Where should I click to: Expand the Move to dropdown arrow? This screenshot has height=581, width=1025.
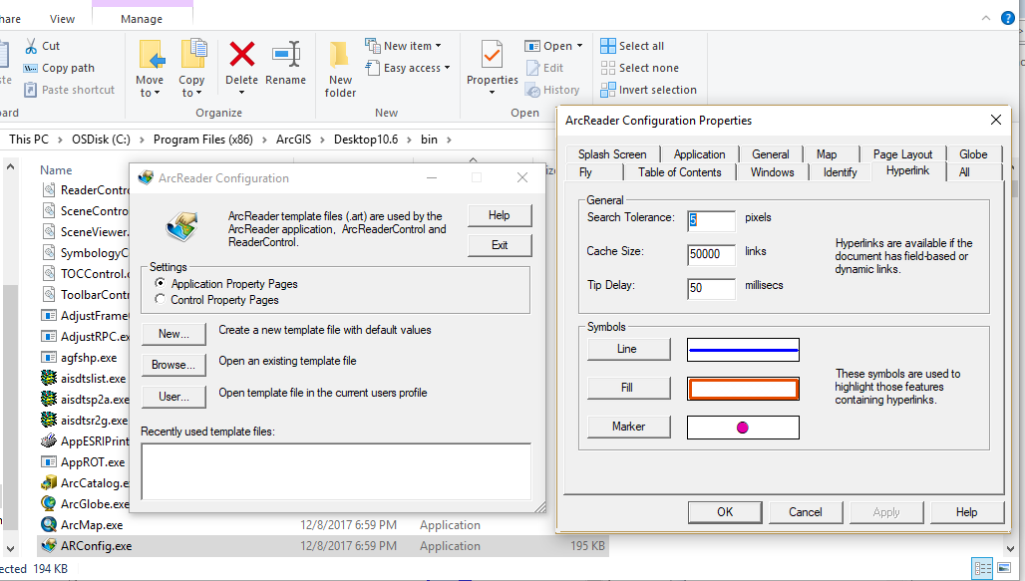pyautogui.click(x=157, y=94)
